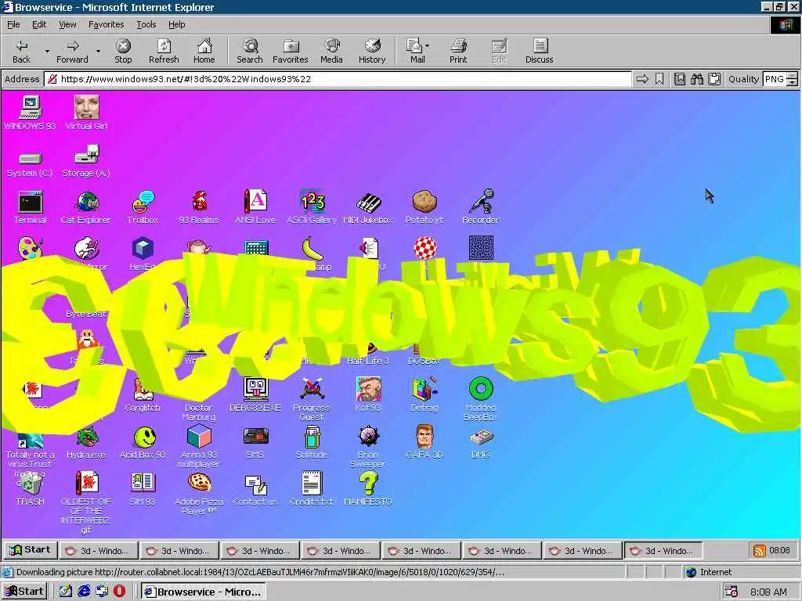This screenshot has height=601, width=802.
Task: Open the Favorites menu
Action: pyautogui.click(x=106, y=24)
